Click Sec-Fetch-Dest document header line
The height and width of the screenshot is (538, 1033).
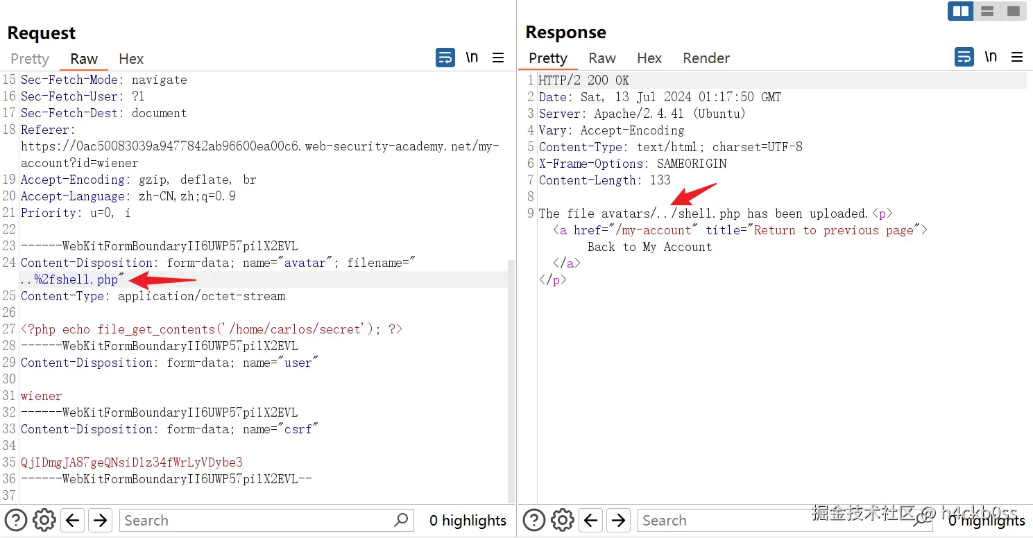[x=104, y=113]
